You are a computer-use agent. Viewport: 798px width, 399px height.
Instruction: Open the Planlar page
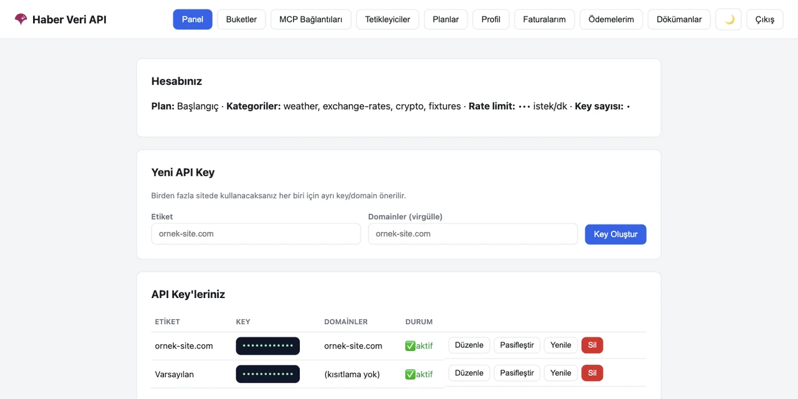[x=446, y=19]
